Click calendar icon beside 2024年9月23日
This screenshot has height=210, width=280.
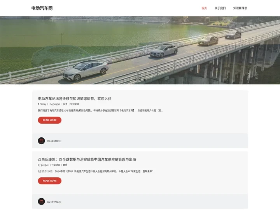[x=42, y=141]
